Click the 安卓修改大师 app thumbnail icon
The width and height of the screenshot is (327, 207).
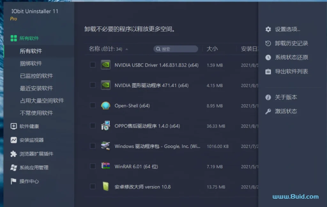[x=105, y=187]
